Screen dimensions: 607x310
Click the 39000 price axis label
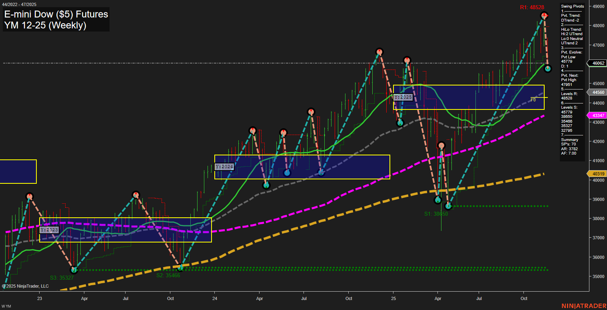[598, 200]
